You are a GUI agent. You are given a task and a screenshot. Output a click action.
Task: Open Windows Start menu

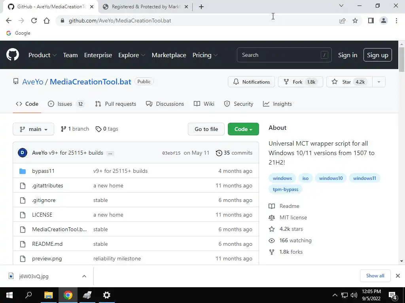point(9,295)
